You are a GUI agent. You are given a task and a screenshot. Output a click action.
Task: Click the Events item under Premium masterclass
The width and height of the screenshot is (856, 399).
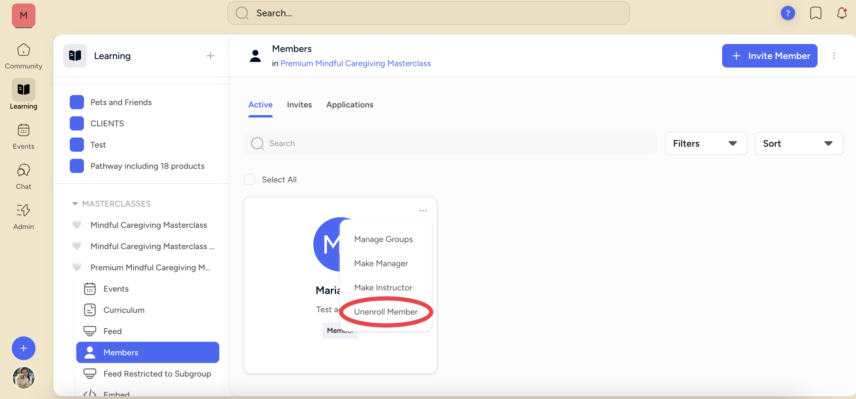pos(116,289)
